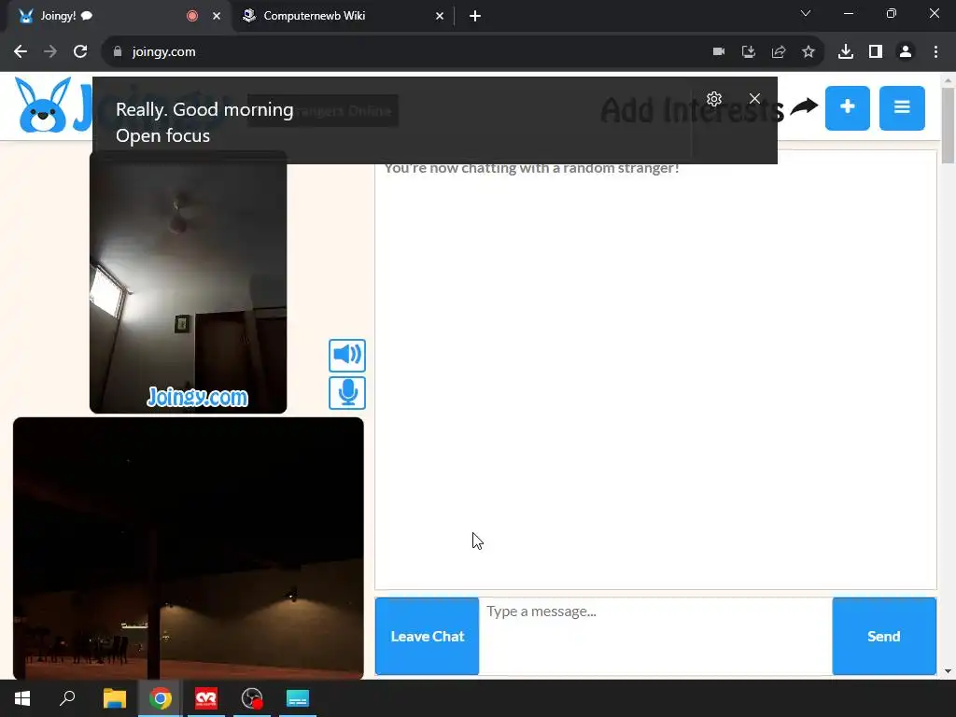Toggle the microphone button
The width and height of the screenshot is (956, 717).
pyautogui.click(x=347, y=393)
